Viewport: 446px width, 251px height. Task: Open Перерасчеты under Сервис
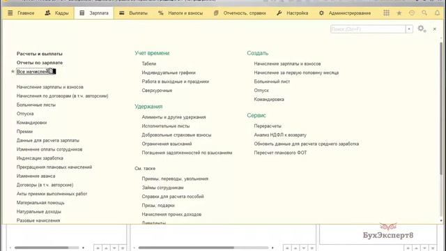(x=268, y=126)
